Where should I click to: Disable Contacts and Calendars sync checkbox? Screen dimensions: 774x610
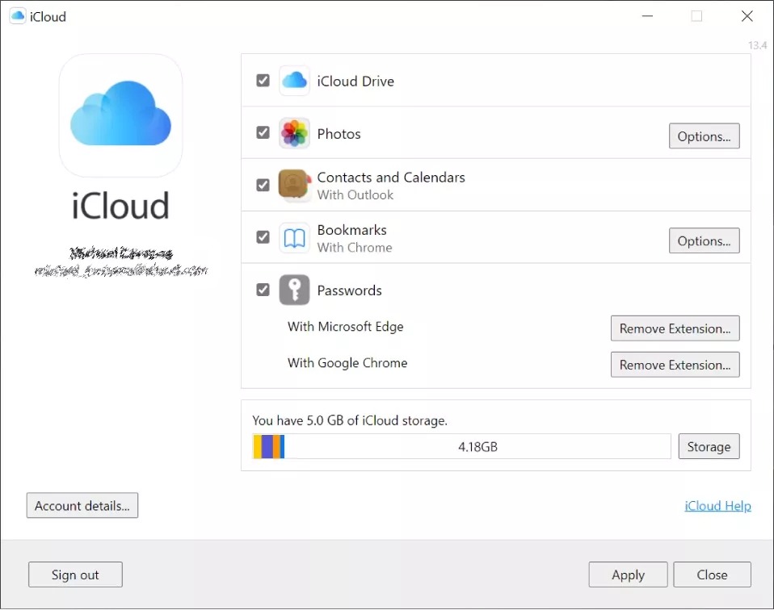(x=263, y=185)
